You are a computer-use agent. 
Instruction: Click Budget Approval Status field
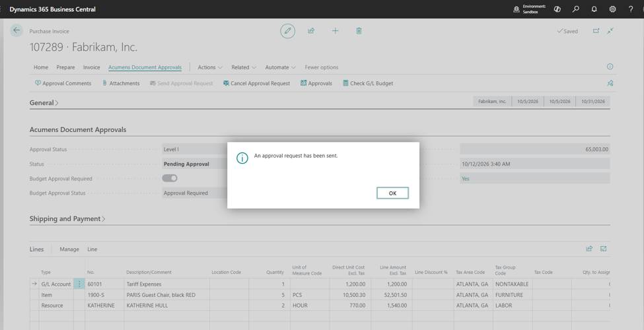[195, 193]
